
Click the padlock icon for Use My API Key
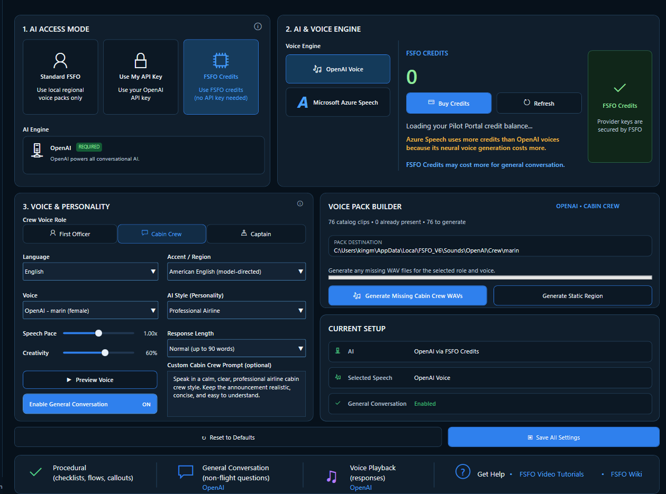click(141, 60)
